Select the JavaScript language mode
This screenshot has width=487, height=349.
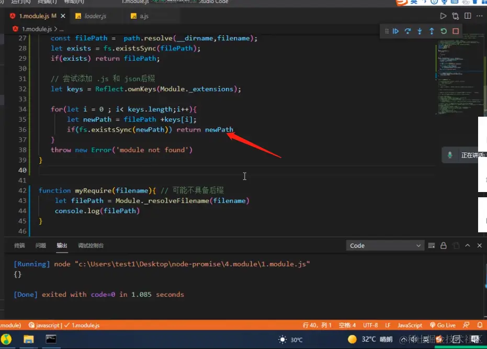410,325
